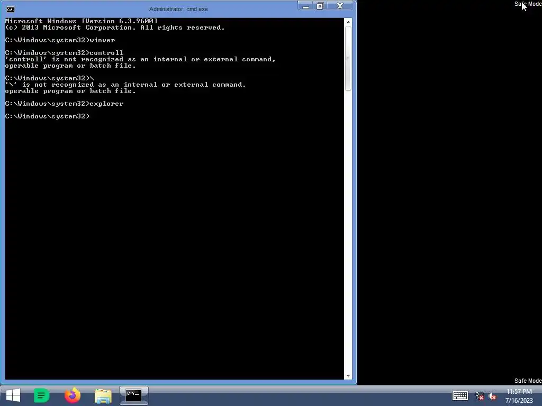
Task: Select the cmd.exe taskbar button
Action: [x=134, y=395]
